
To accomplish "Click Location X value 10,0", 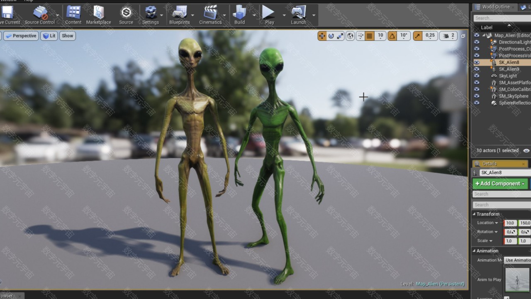I will point(510,223).
